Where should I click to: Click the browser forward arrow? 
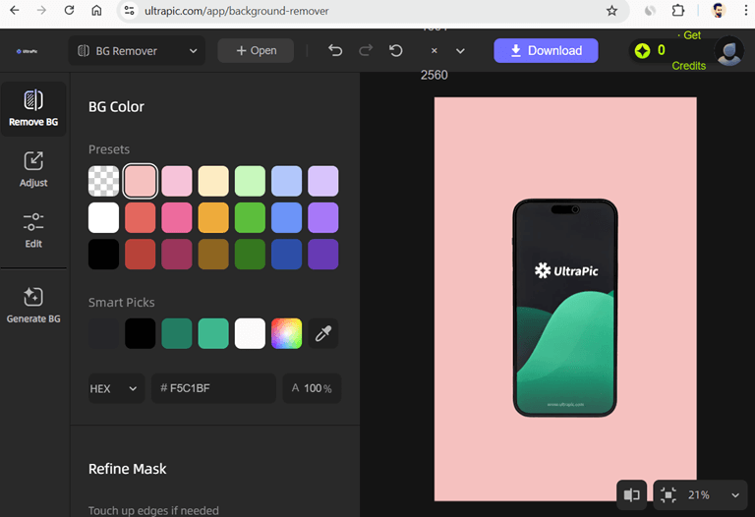(41, 10)
